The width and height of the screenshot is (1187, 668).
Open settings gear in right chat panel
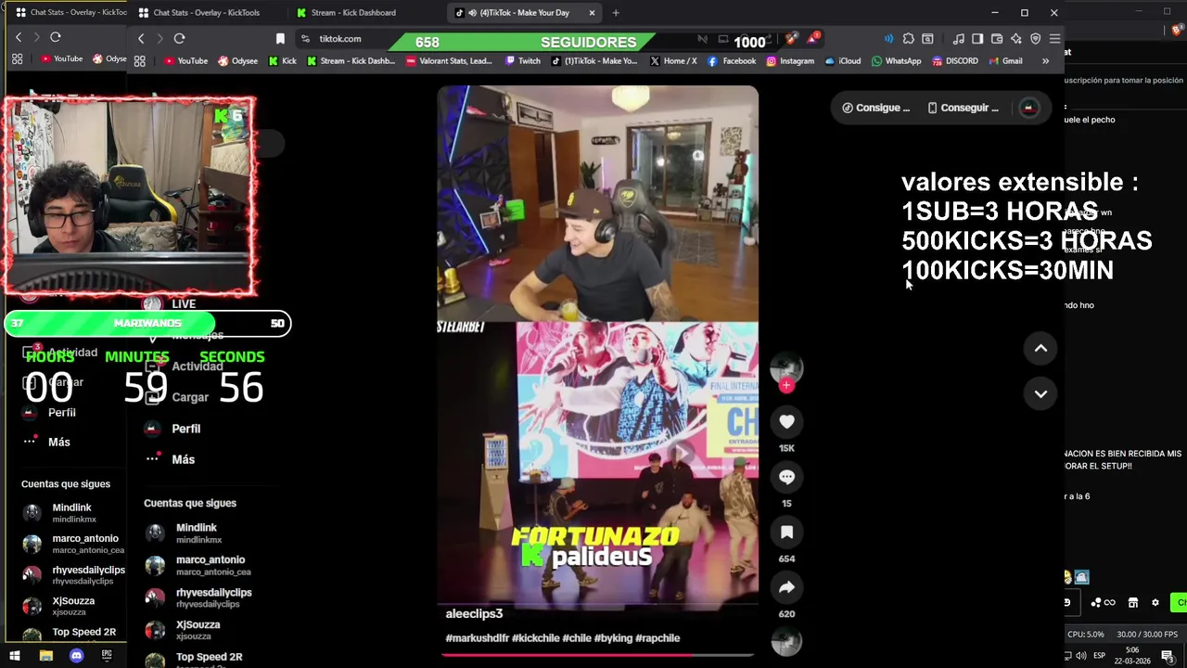click(x=1155, y=603)
